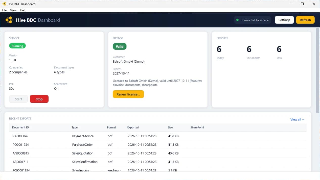Open Settings
Screen dimensions: 320x180
pyautogui.click(x=284, y=20)
